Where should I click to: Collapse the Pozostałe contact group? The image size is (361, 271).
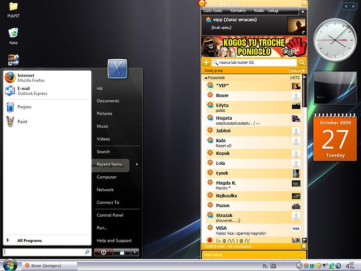click(206, 78)
